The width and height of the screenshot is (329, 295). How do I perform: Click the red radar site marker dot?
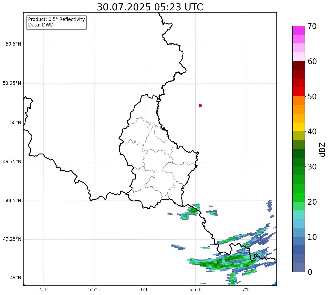click(200, 105)
